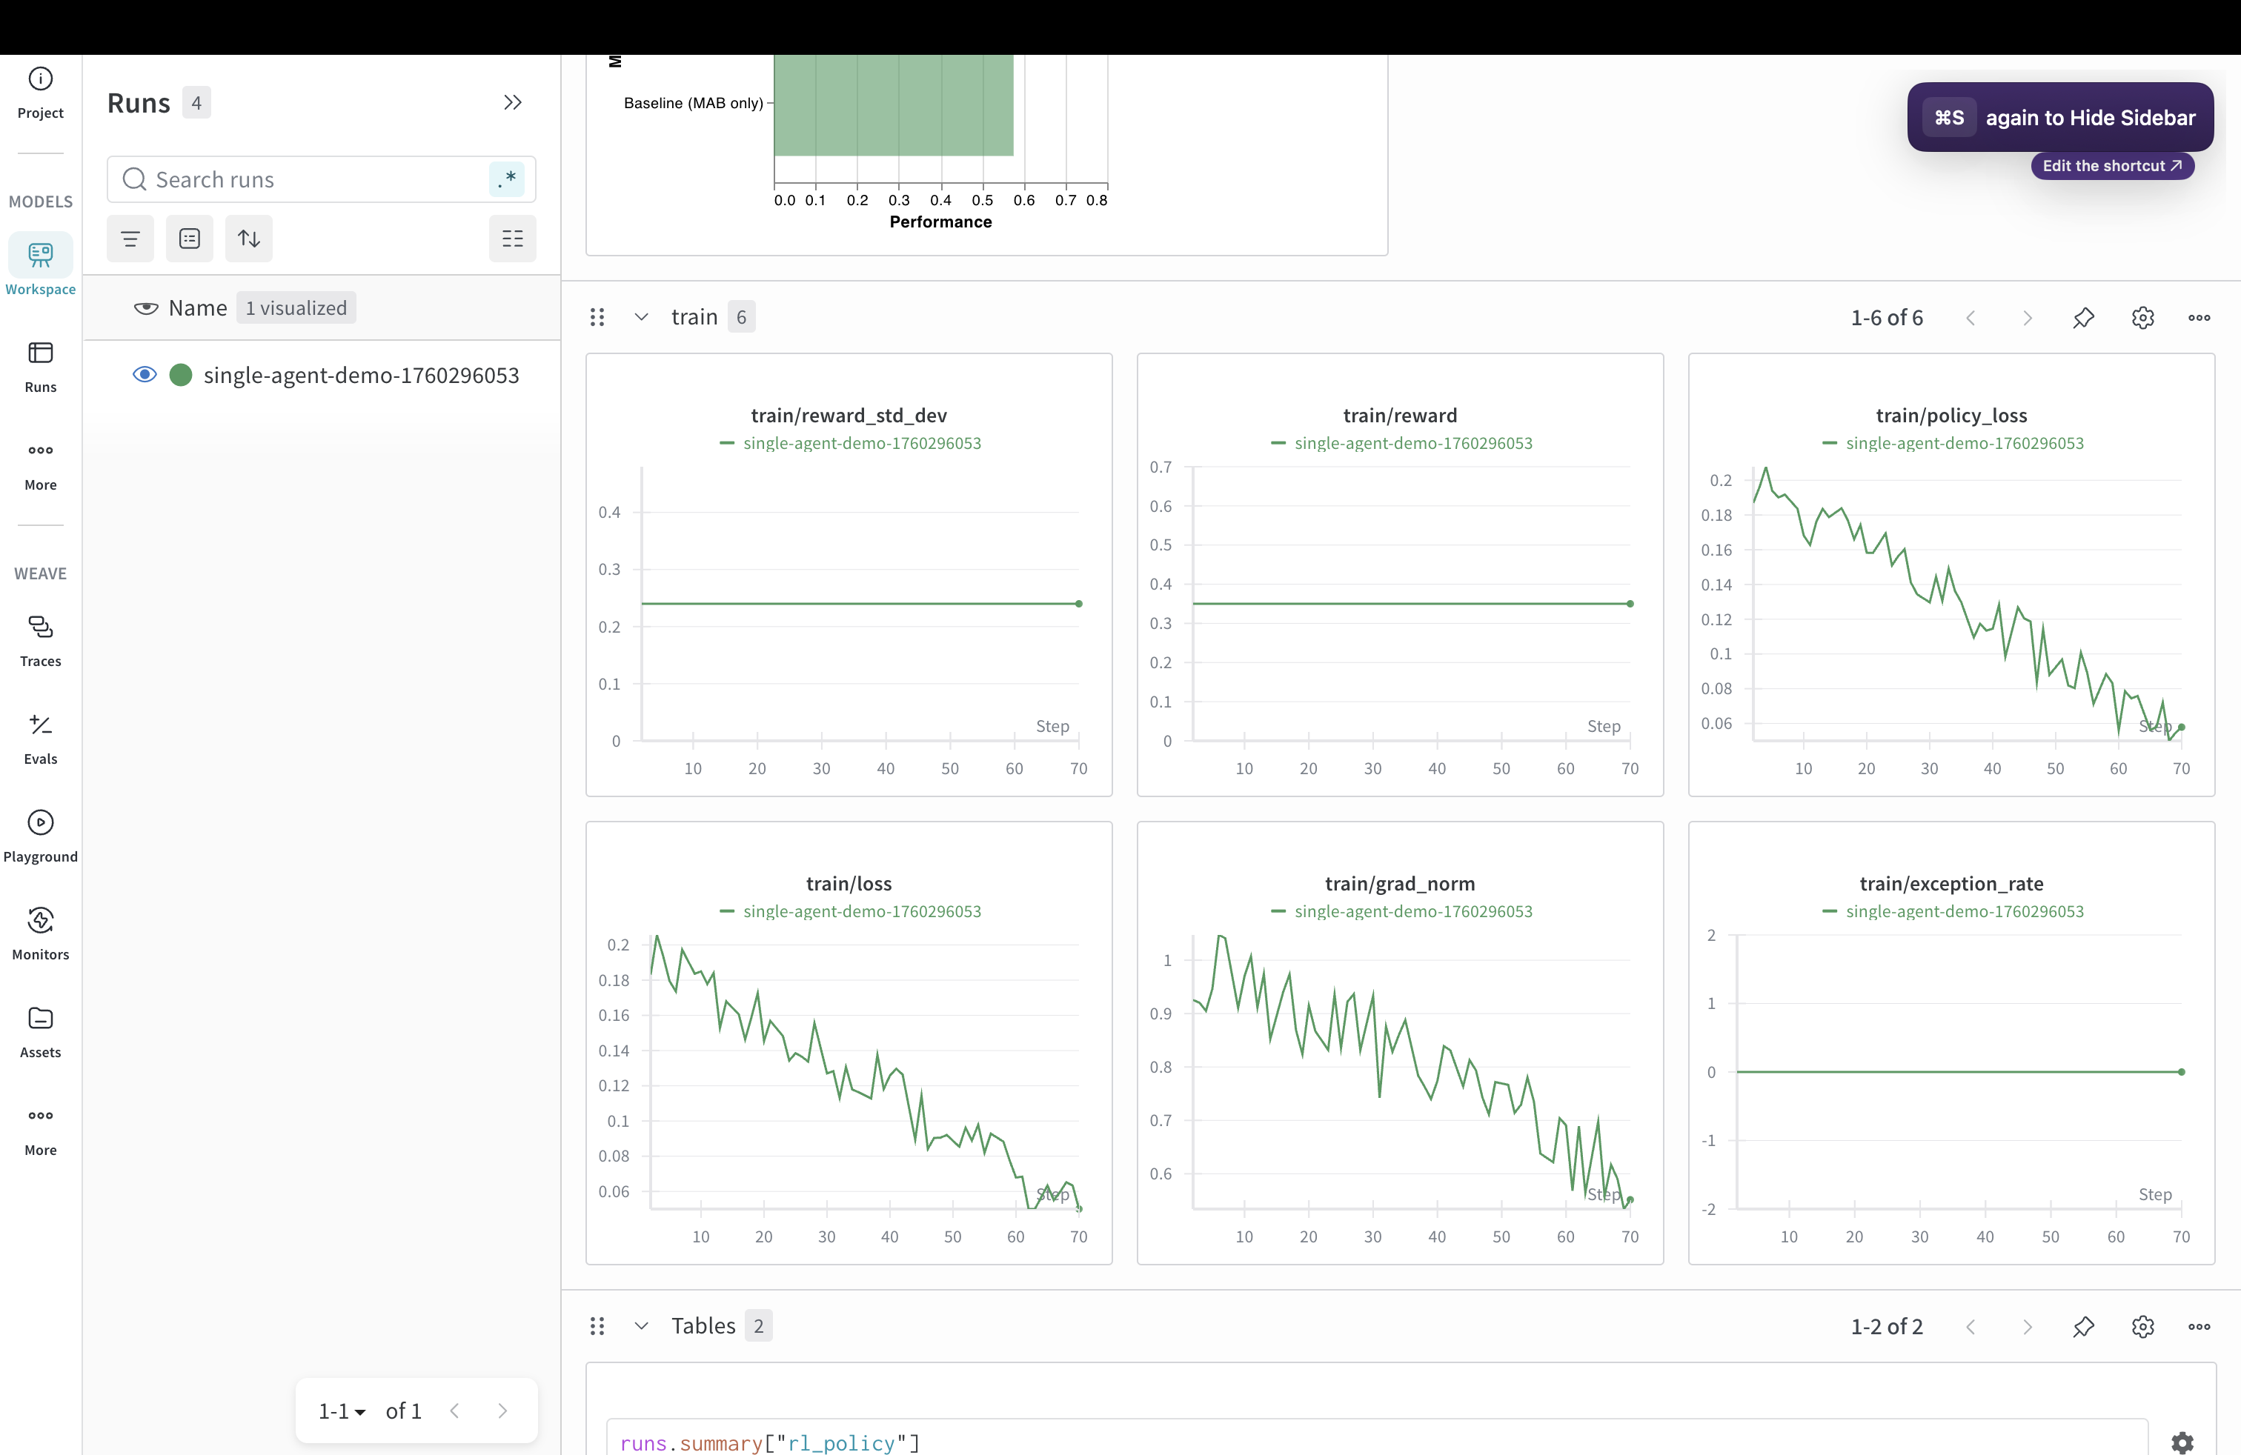Open the Project overview tab
The image size is (2241, 1455).
click(x=41, y=92)
